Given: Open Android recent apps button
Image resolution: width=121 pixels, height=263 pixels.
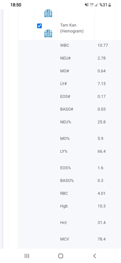Looking at the screenshot, I should pyautogui.click(x=27, y=256).
